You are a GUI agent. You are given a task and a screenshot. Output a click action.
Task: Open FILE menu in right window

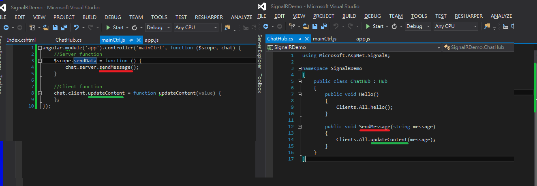[262, 16]
